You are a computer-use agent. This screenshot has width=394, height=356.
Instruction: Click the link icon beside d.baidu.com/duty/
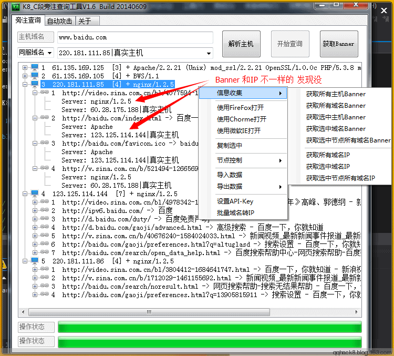tap(45, 218)
